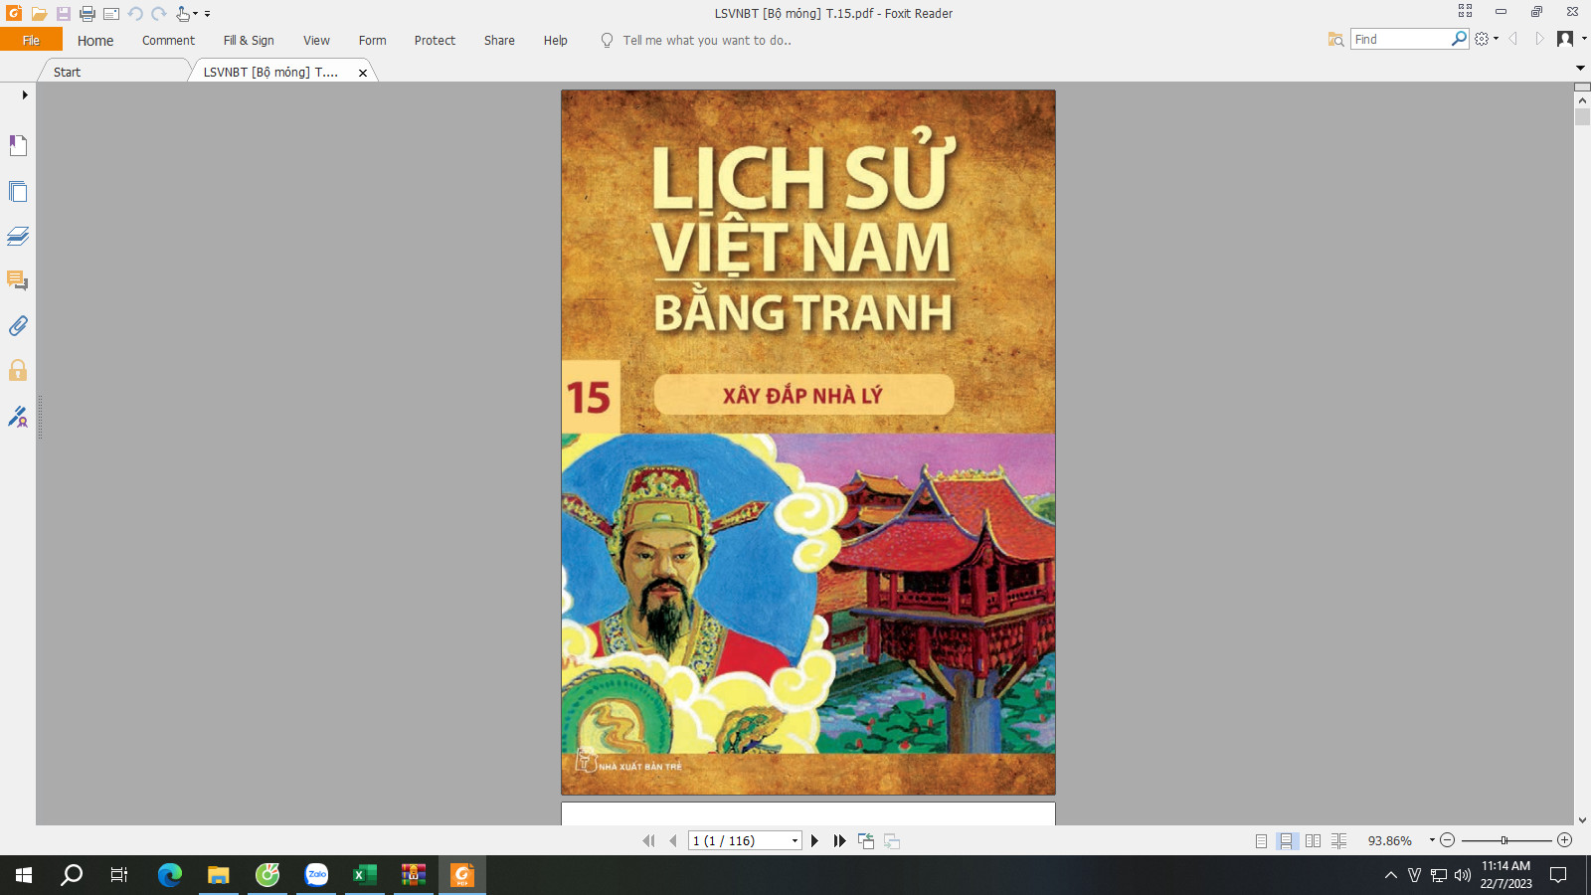The height and width of the screenshot is (895, 1591).
Task: Click the book cover page image
Action: 807,443
